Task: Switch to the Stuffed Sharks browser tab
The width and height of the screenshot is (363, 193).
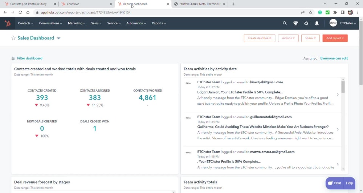Action: click(x=200, y=4)
